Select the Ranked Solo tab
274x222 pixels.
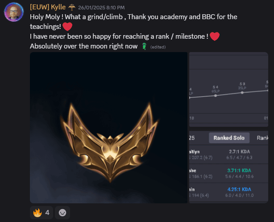229,138
